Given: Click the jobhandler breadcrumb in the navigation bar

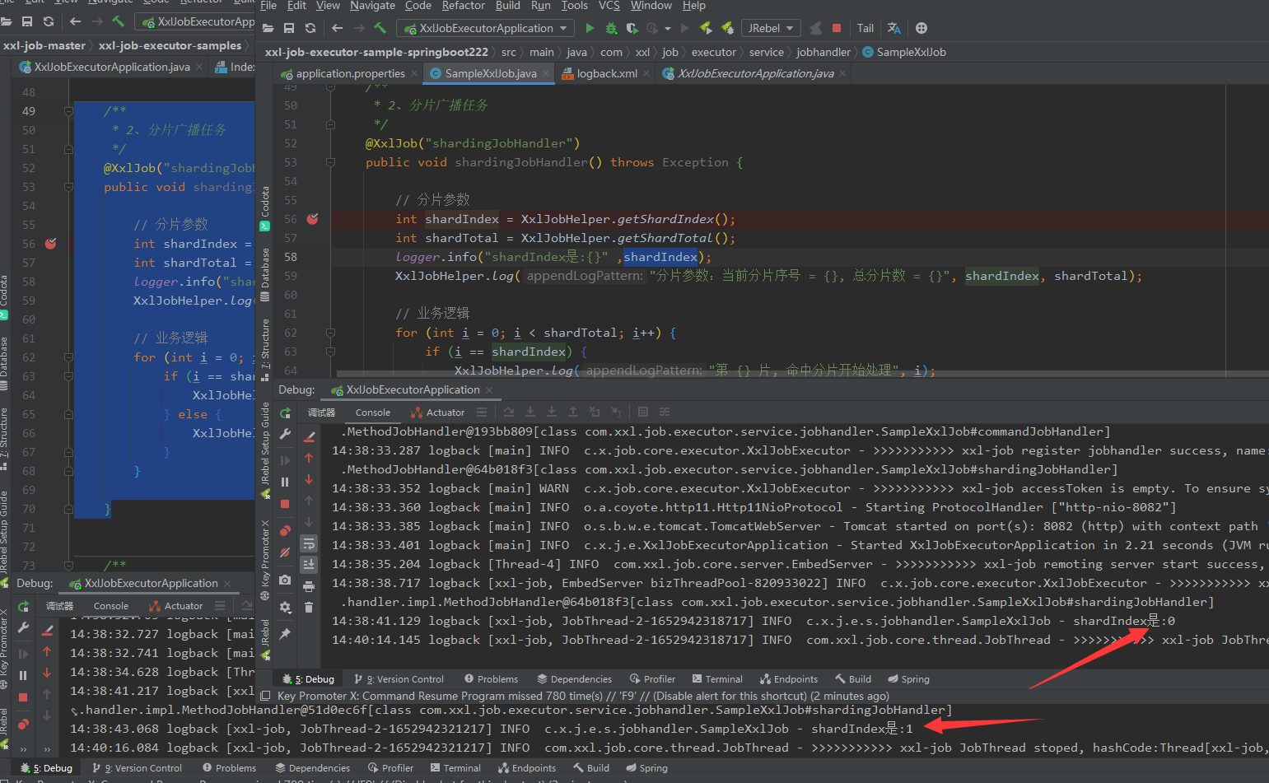Looking at the screenshot, I should coord(823,52).
